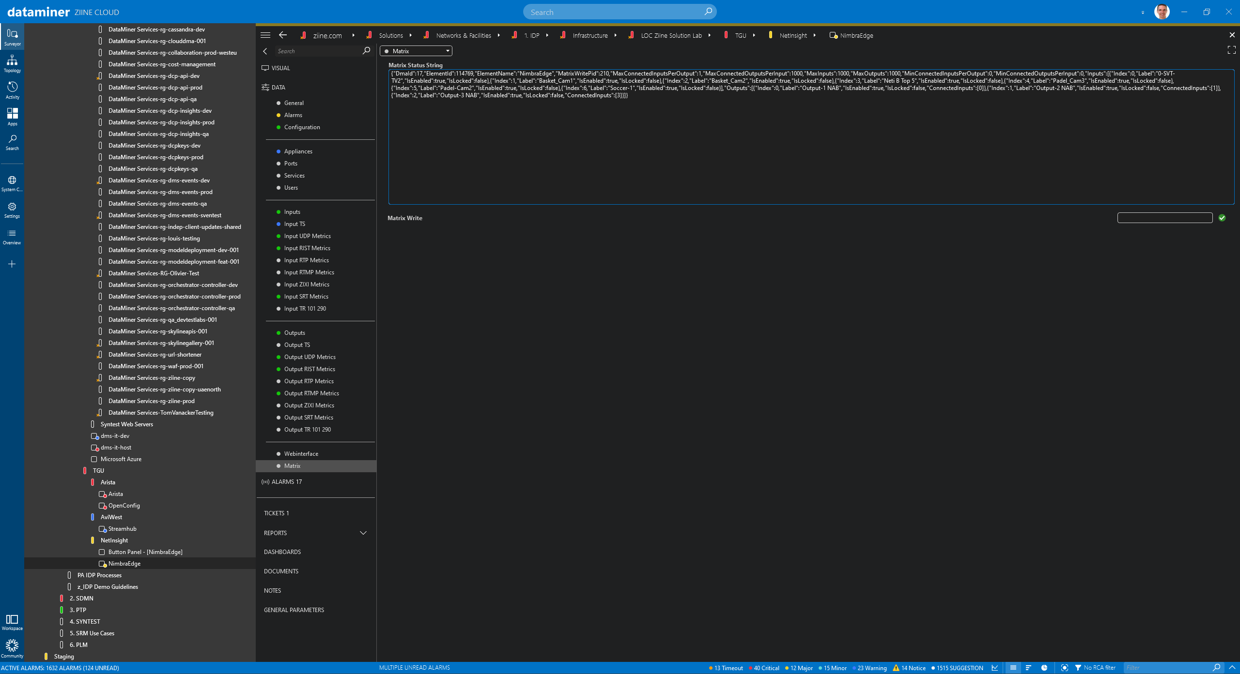Open the Apps sidebar panel
Screen dimensions: 1240x674
point(12,117)
